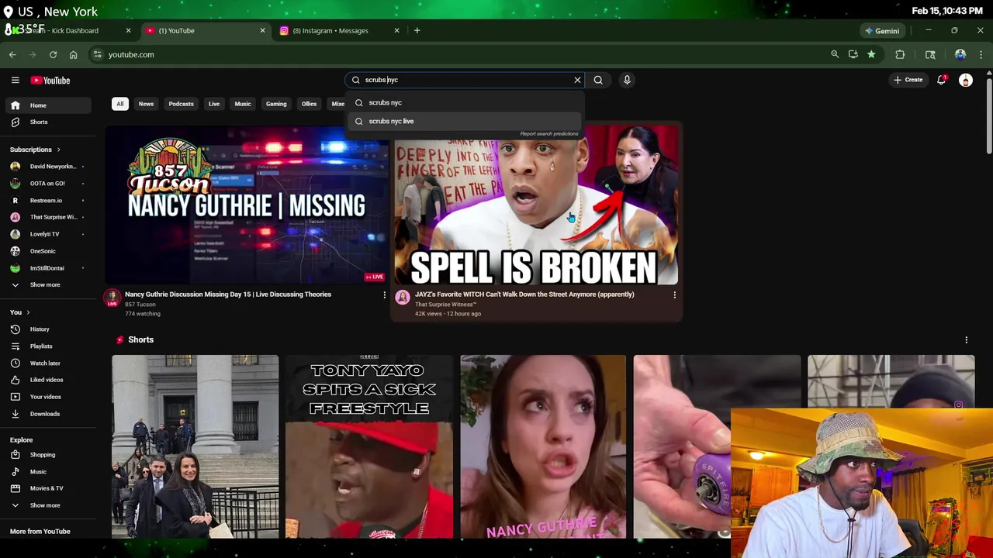Open the Lovelyti TV subscription
Screen dimensions: 993x558
[x=47, y=234]
